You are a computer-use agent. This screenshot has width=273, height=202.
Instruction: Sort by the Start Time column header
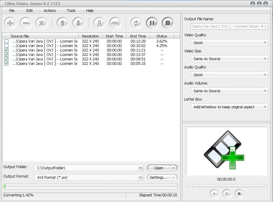114,36
